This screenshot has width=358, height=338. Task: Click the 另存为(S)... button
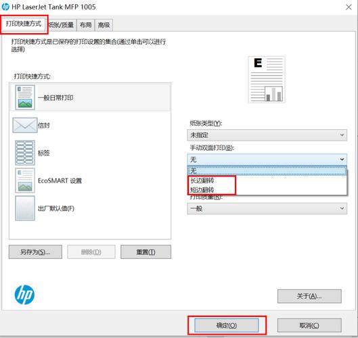[35, 252]
